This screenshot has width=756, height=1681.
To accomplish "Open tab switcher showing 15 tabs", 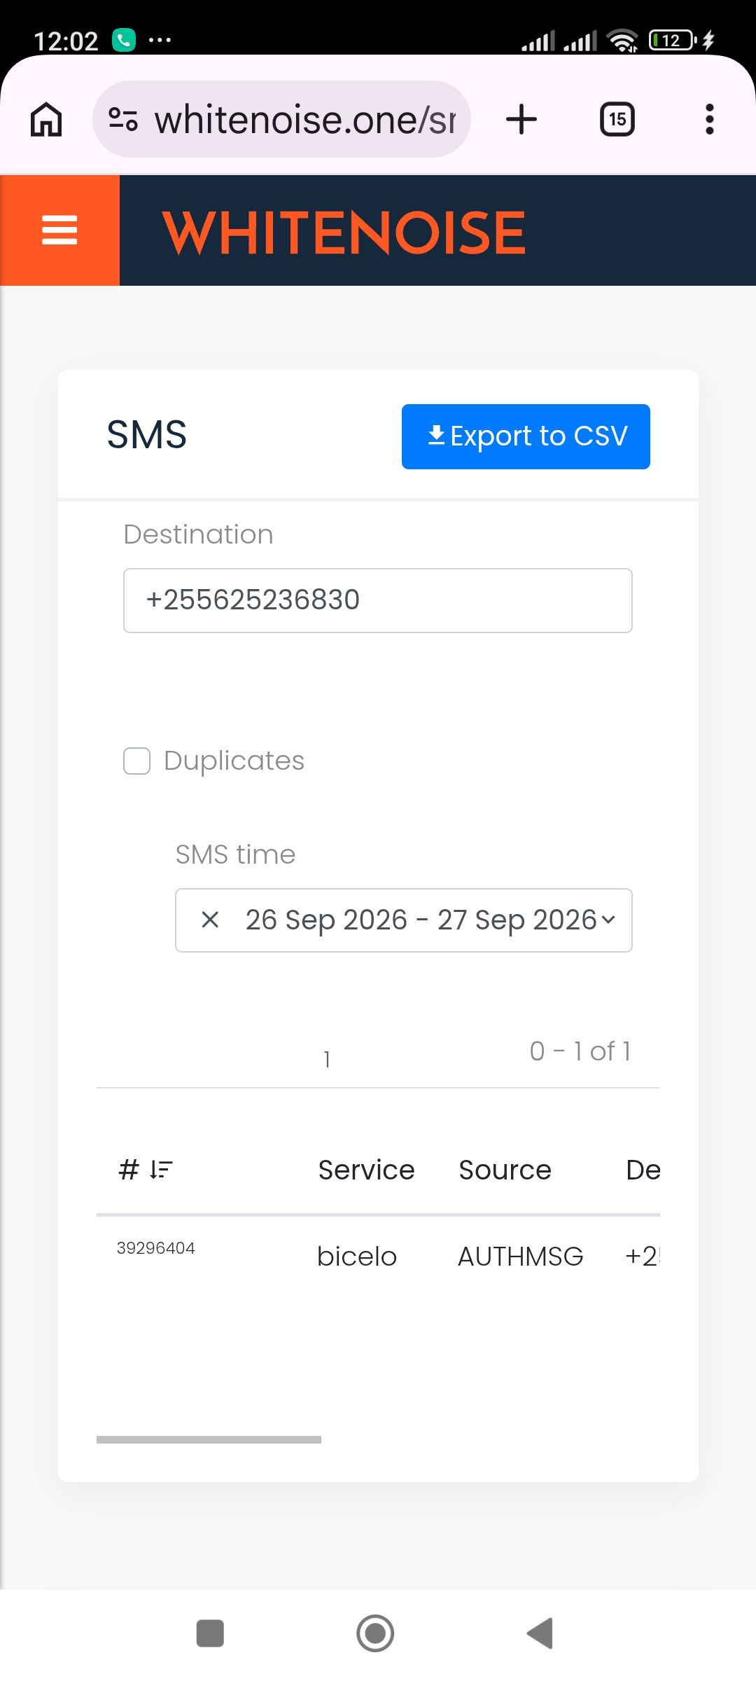I will click(617, 119).
